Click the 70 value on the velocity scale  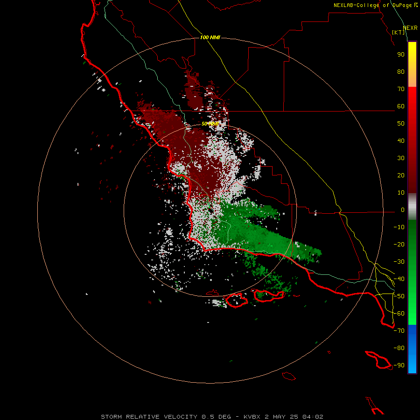401,89
